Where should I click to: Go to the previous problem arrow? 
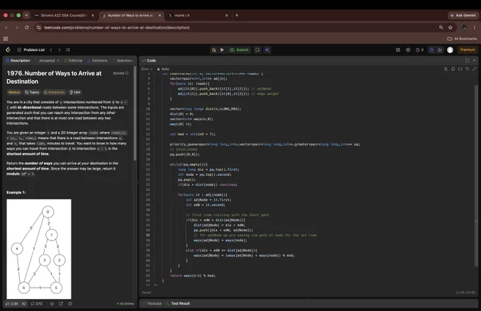(51, 49)
